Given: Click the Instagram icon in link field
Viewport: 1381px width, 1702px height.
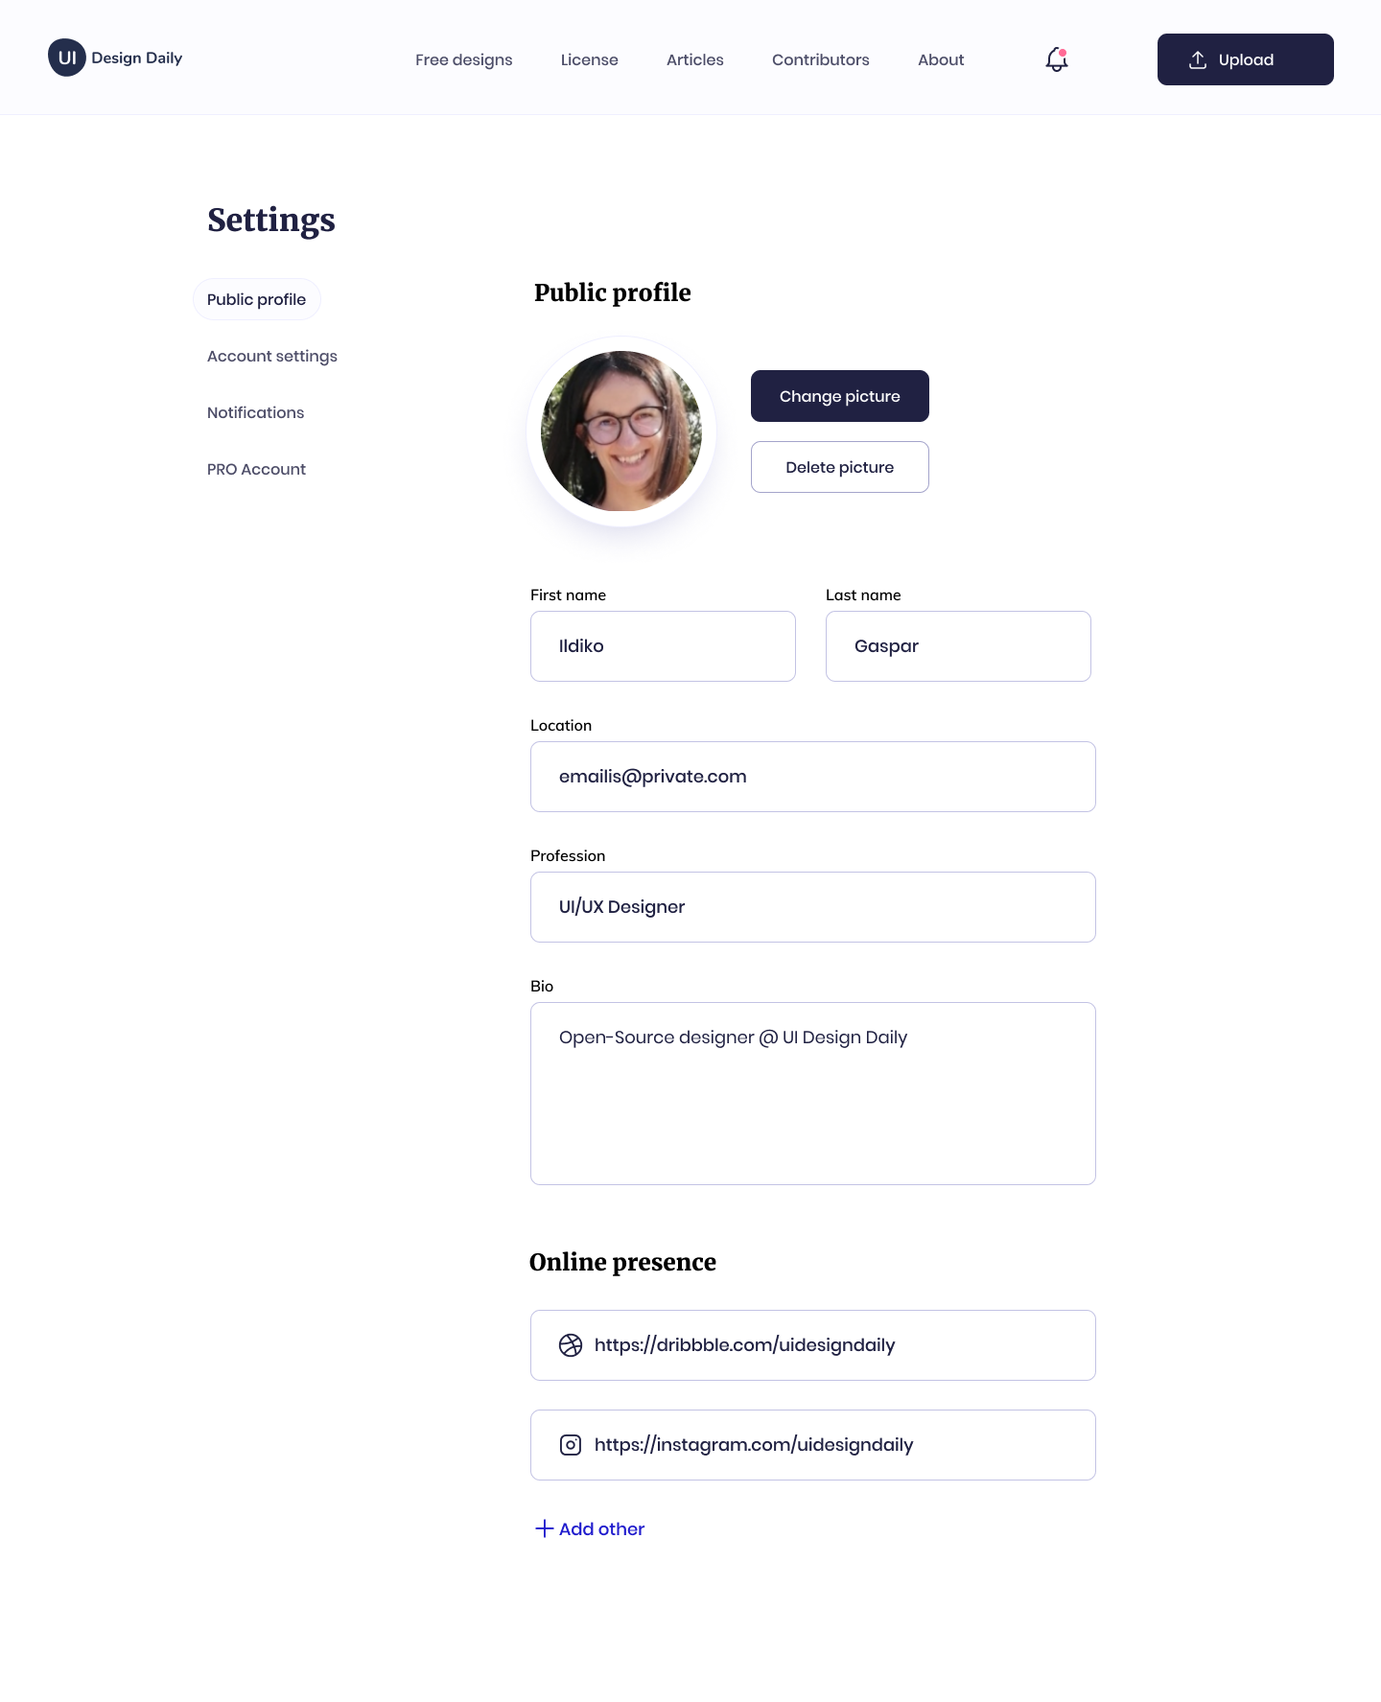Looking at the screenshot, I should [571, 1445].
